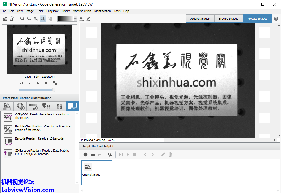The height and width of the screenshot is (193, 281).
Task: Toggle the Zoom to Fit icon
Action: (x=43, y=19)
